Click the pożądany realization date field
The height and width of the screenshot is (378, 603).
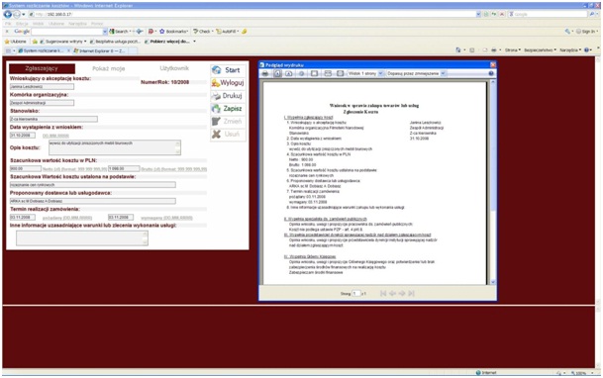point(23,218)
